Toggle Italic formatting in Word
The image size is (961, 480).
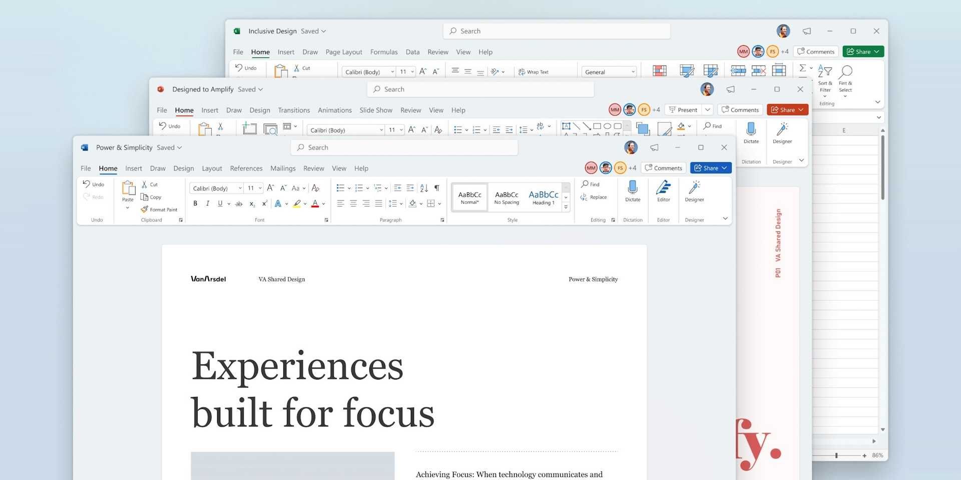point(208,203)
